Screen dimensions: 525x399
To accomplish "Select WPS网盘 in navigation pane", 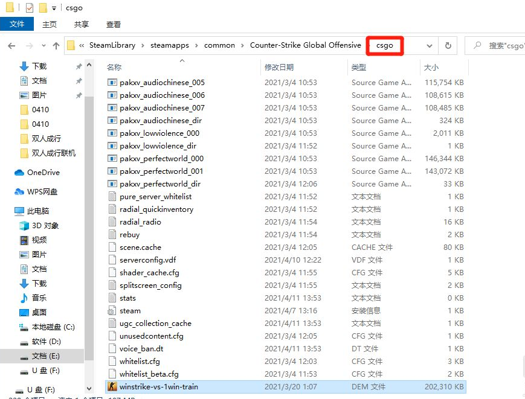I will click(42, 191).
